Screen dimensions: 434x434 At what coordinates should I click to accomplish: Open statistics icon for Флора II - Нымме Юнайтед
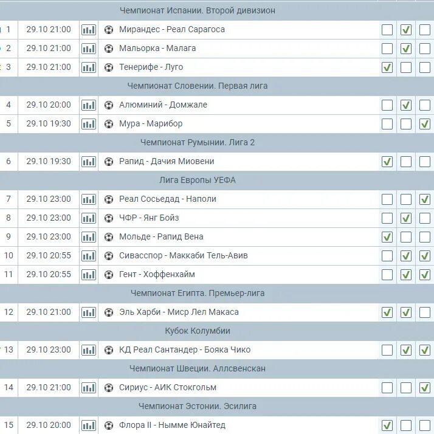89,425
